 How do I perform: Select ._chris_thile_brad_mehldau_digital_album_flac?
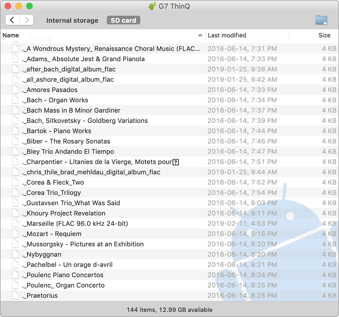pyautogui.click(x=91, y=172)
